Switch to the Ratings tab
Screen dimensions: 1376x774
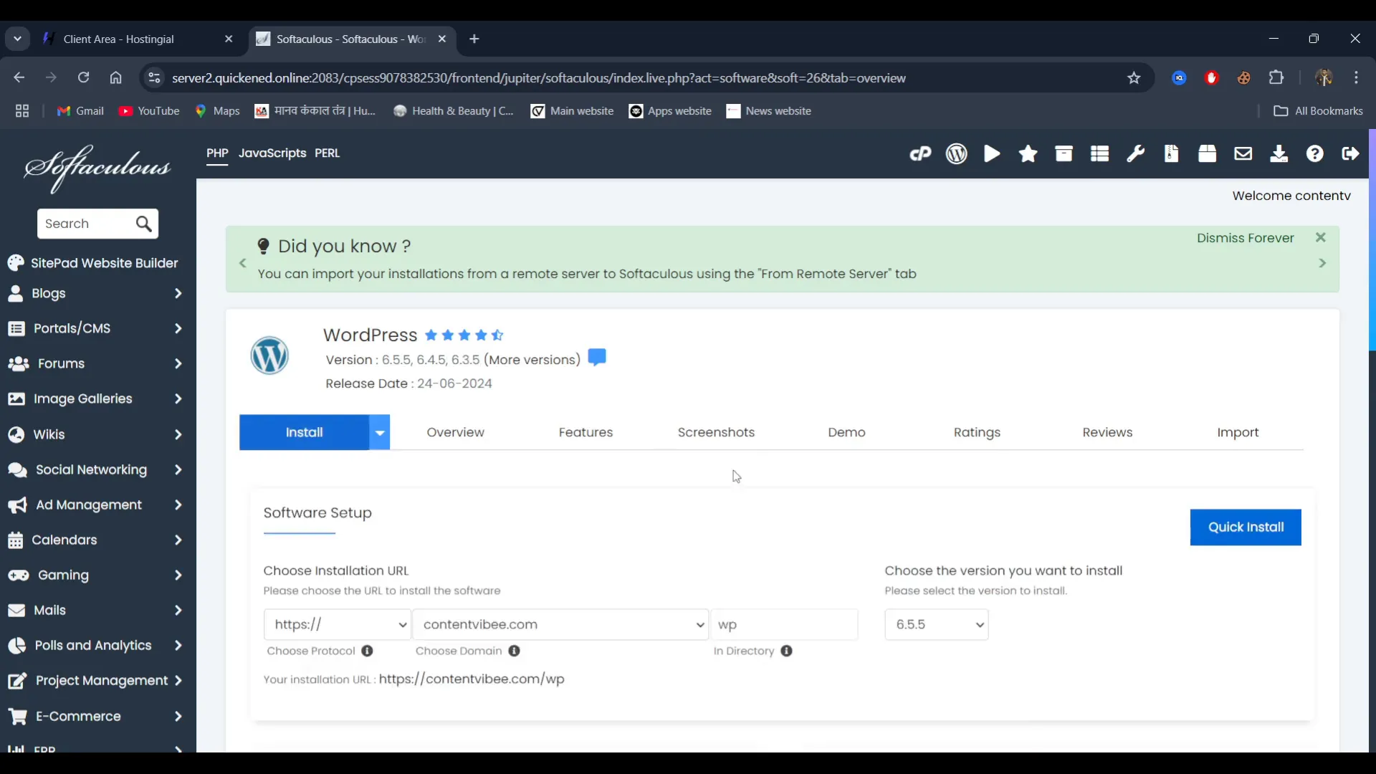click(977, 433)
